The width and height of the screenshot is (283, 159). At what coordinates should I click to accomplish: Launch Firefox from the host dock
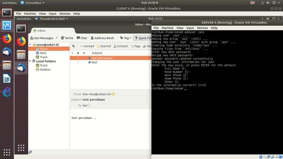pyautogui.click(x=7, y=39)
